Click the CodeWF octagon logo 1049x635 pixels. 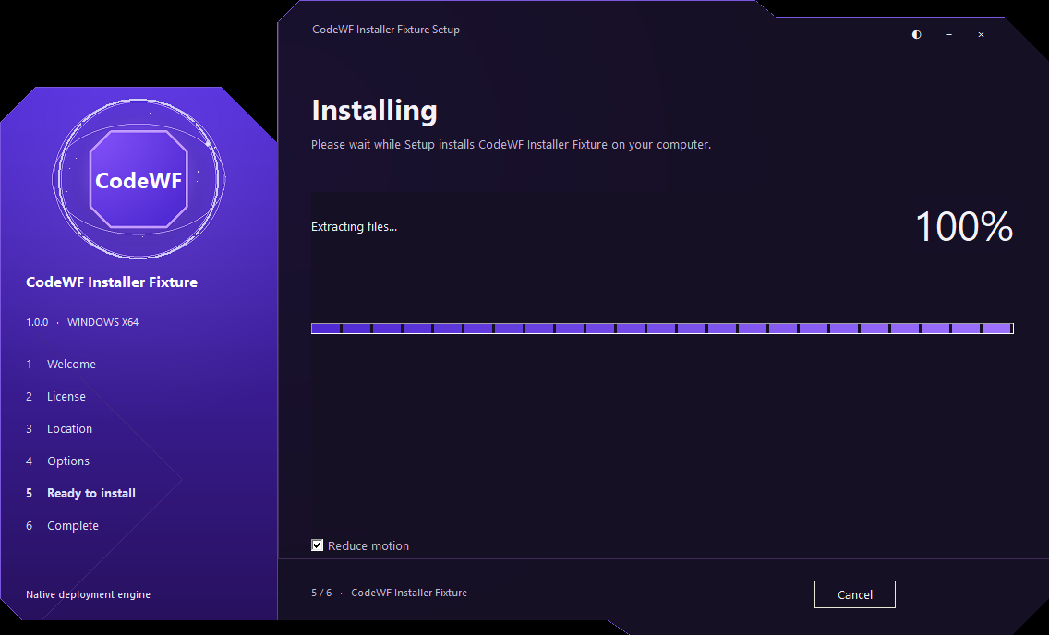(x=139, y=179)
